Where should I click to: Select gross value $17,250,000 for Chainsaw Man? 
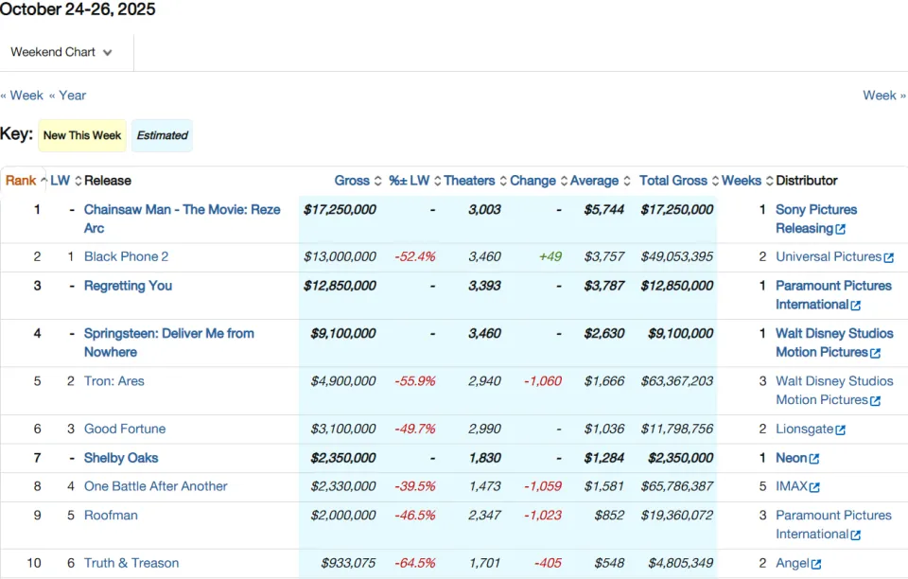coord(340,210)
